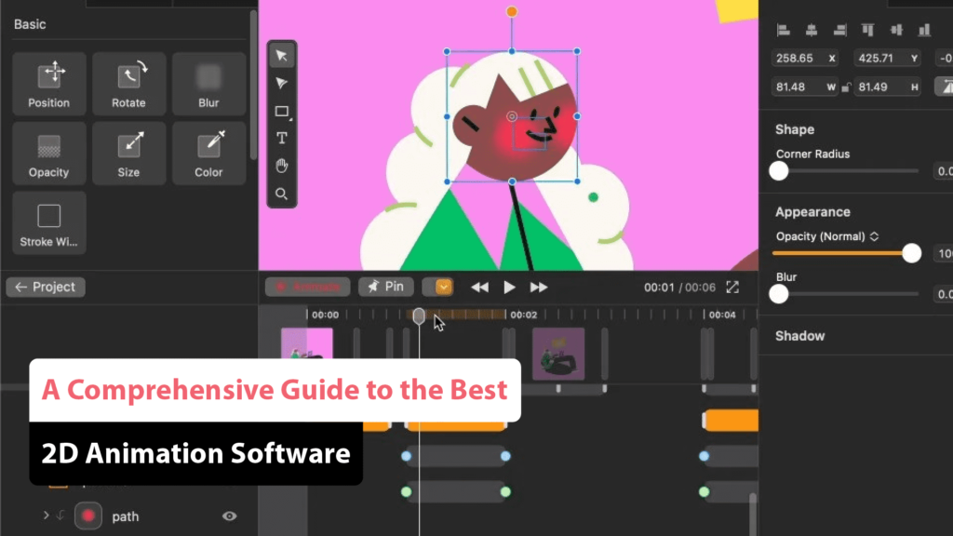Click the selection's bottom-right corner handle
This screenshot has width=953, height=536.
coord(577,181)
